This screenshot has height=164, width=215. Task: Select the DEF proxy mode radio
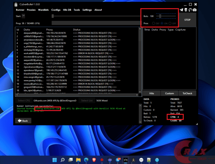coord(154,23)
